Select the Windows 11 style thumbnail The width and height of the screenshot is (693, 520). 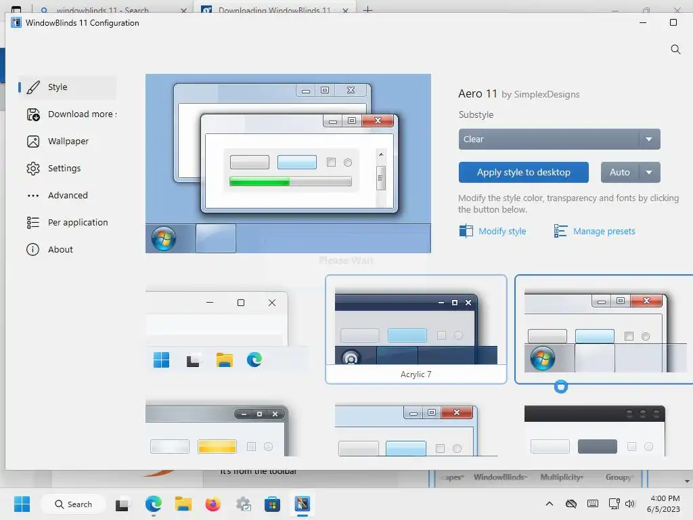227,330
